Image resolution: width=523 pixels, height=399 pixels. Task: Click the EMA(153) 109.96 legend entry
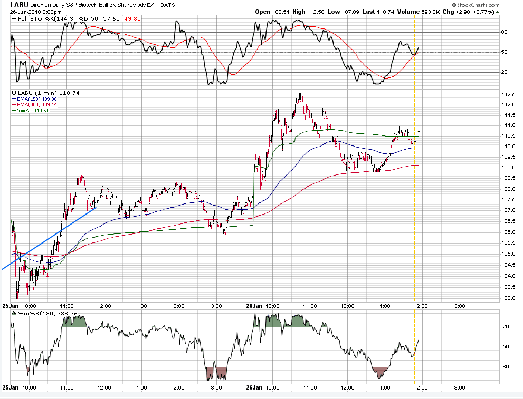click(37, 99)
